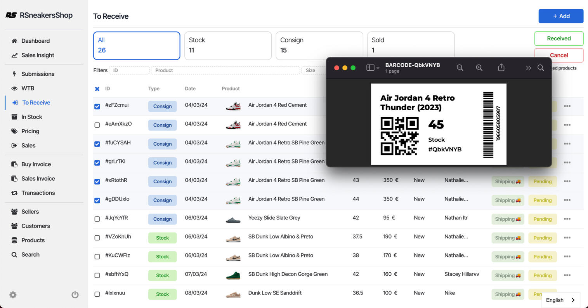The height and width of the screenshot is (308, 588).
Task: Click the green Received button
Action: point(559,38)
